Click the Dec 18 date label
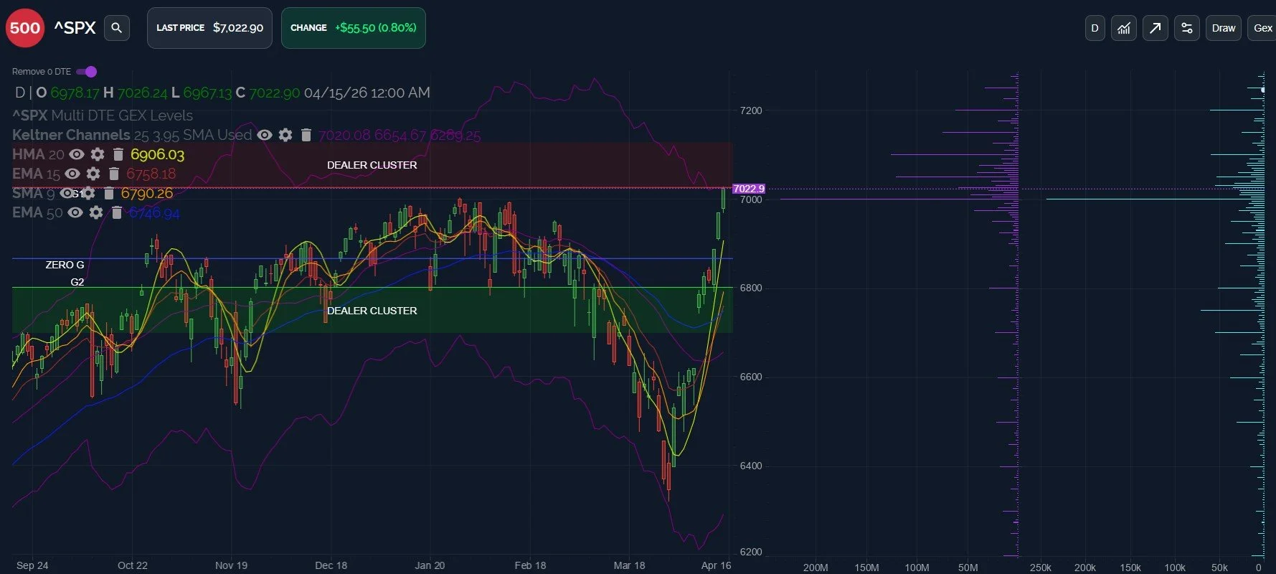The width and height of the screenshot is (1276, 574). coord(331,565)
